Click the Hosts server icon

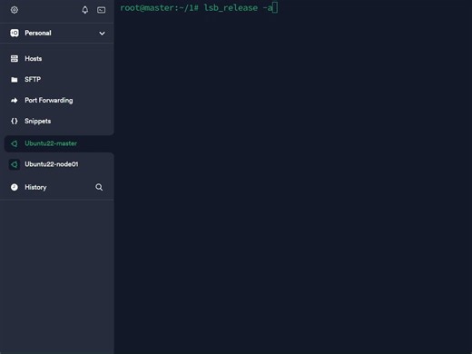click(x=15, y=59)
